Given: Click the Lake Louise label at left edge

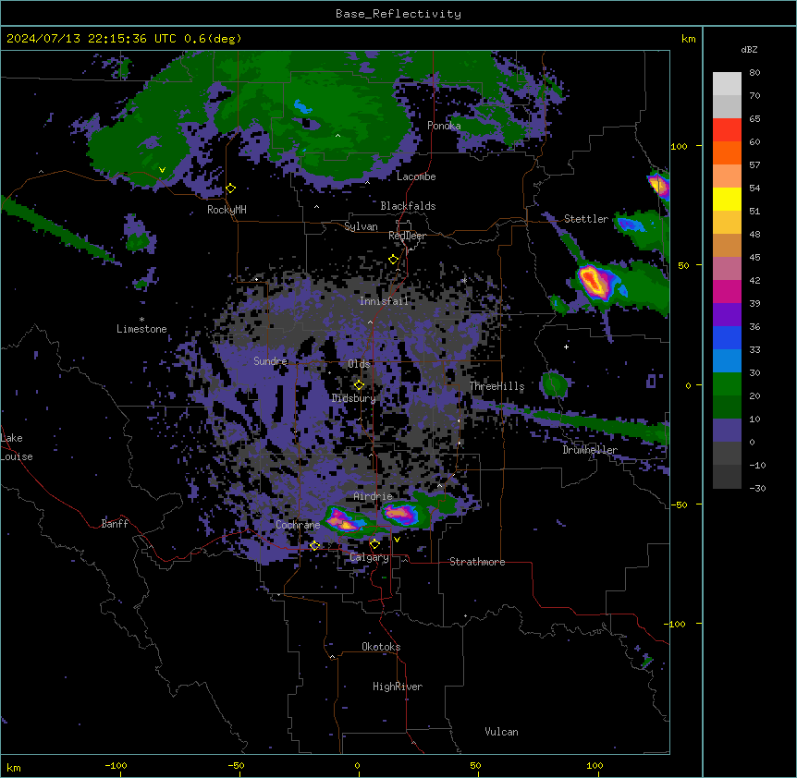Looking at the screenshot, I should coord(17,447).
